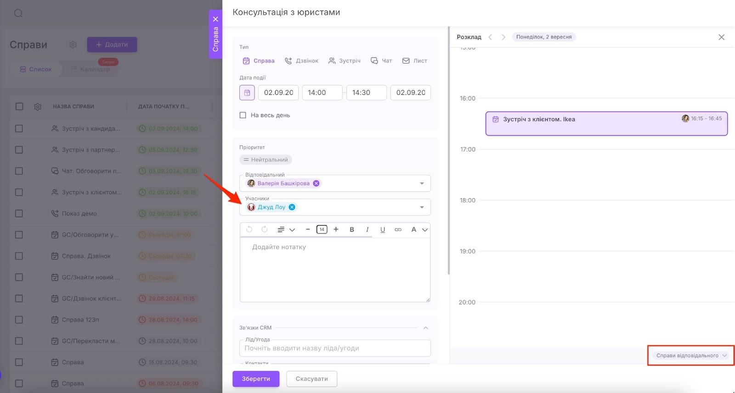Select the Справа. Дзвінок row checkbox
The width and height of the screenshot is (735, 393).
[x=19, y=256]
